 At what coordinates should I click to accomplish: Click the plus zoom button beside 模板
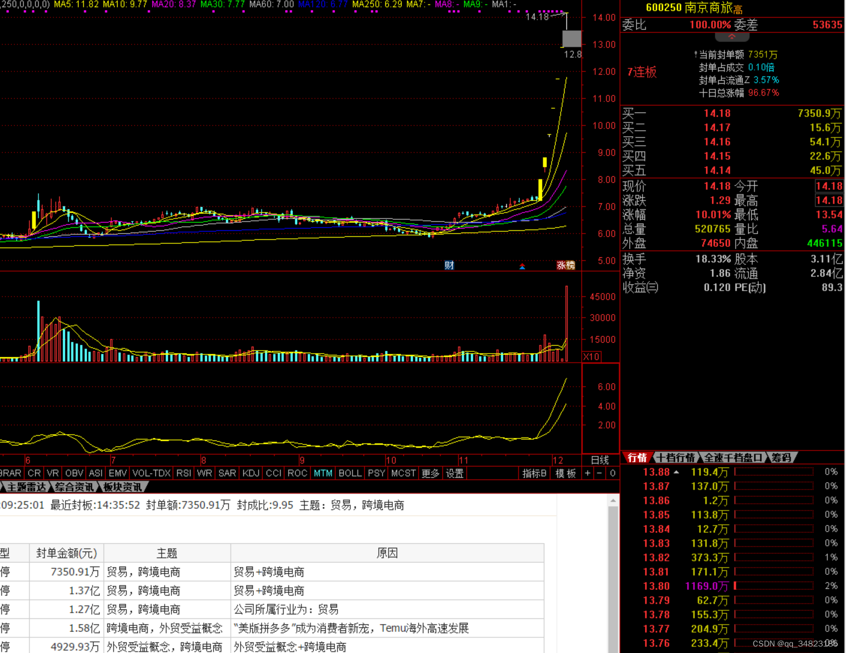point(588,473)
